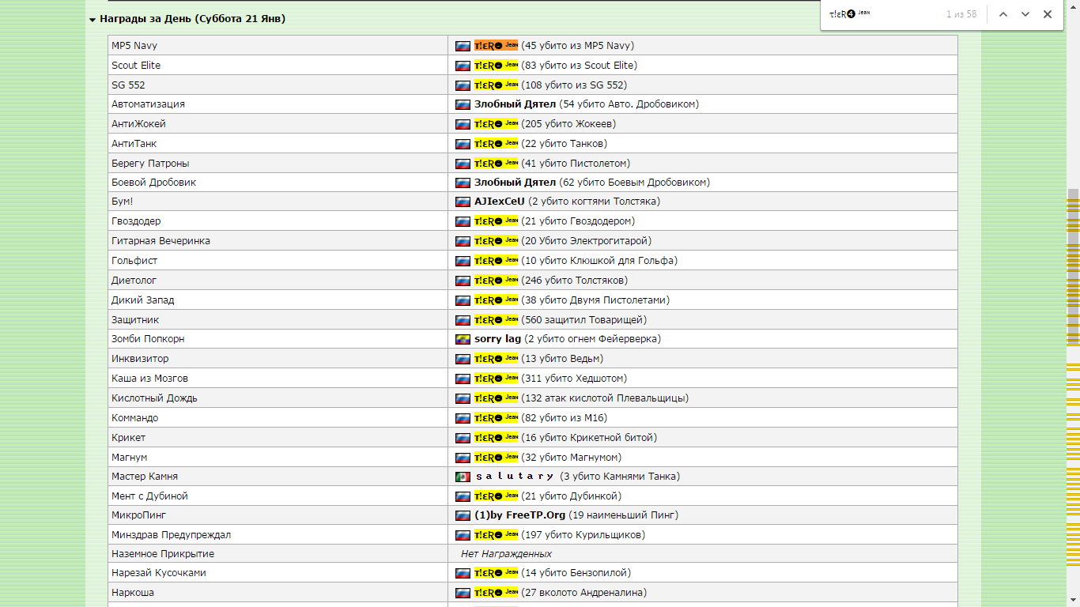
Task: Click the orange highlighted player name in MP5 Navy row
Action: point(496,46)
